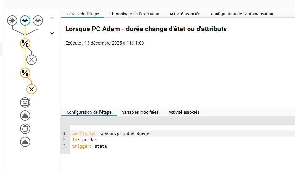Go to the previous step with the up chevron
The width and height of the screenshot is (295, 173).
52,18
